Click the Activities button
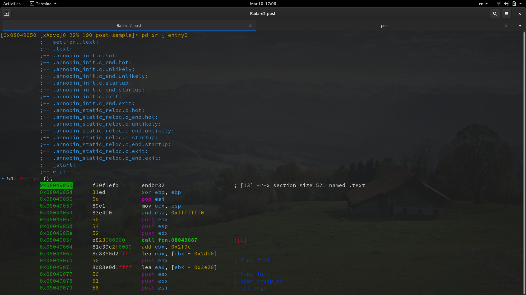 pyautogui.click(x=12, y=4)
